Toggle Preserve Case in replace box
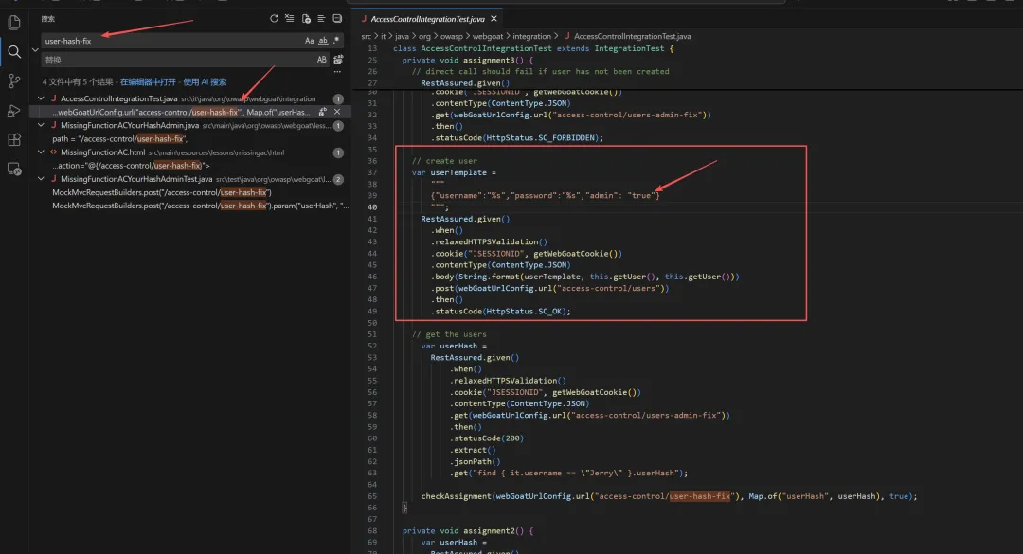The width and height of the screenshot is (1023, 554). pyautogui.click(x=322, y=60)
